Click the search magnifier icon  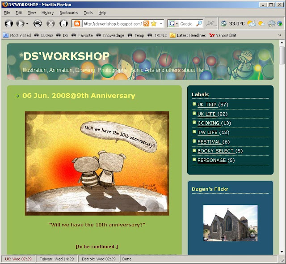199,23
